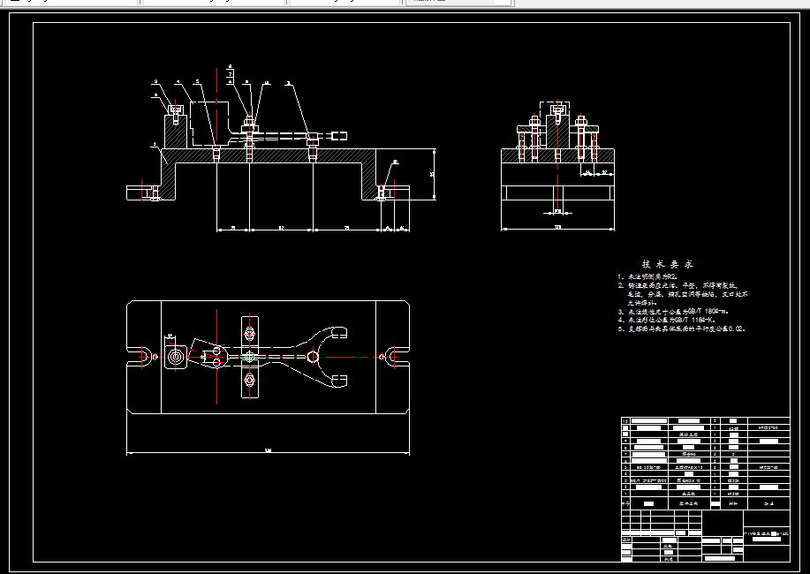This screenshot has width=810, height=574.
Task: Pick the side elevation view with clamp bolts
Action: tap(558, 165)
